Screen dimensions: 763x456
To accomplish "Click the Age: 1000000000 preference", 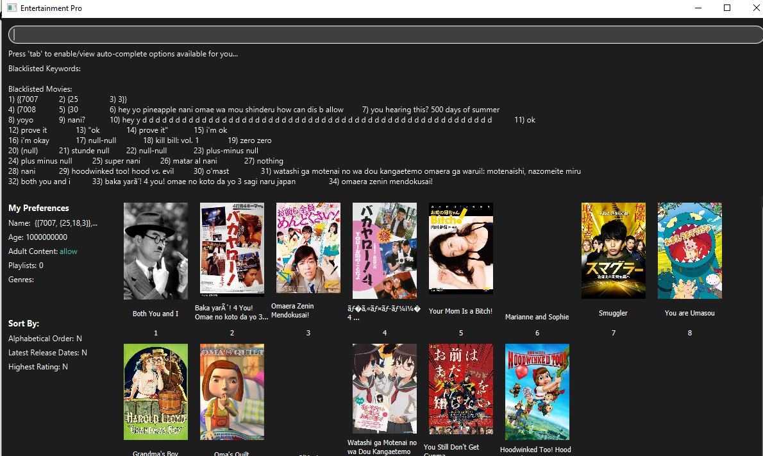I will click(38, 237).
